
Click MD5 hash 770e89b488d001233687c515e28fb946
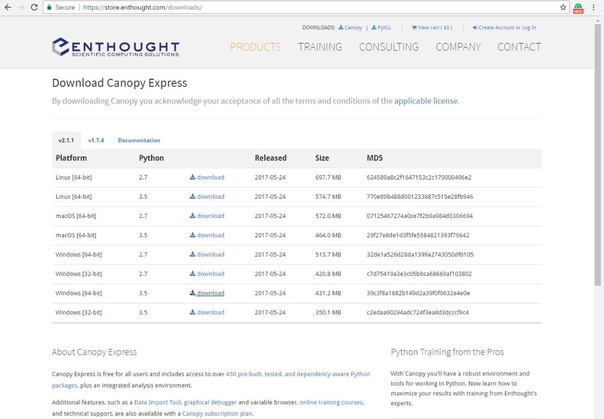pos(420,197)
